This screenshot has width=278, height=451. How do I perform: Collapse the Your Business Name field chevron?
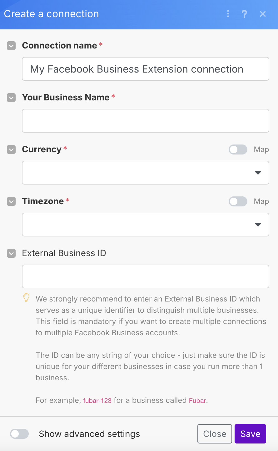point(11,98)
